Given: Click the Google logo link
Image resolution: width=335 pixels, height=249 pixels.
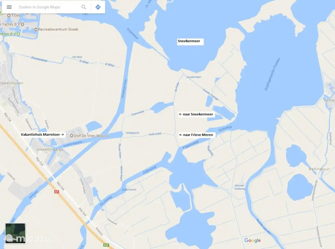Looking at the screenshot, I should pos(252,240).
